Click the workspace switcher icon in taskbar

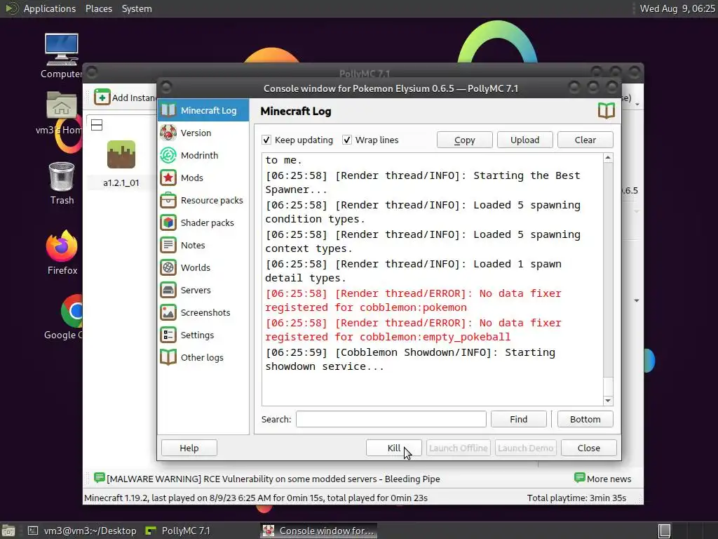tap(665, 531)
